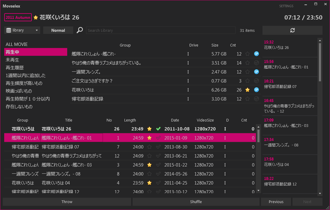Toggle the gold star for 花咲くいろは group

coord(247,90)
